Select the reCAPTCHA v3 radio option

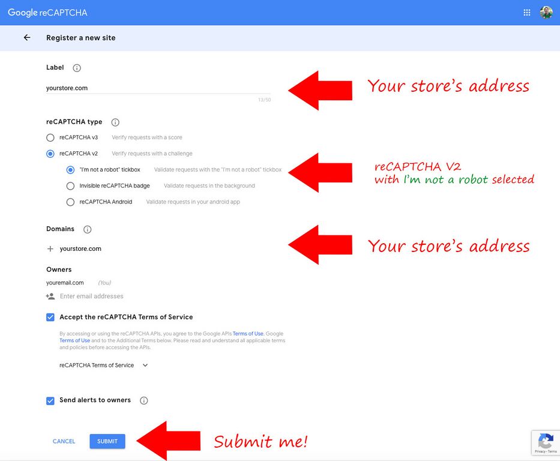(50, 137)
